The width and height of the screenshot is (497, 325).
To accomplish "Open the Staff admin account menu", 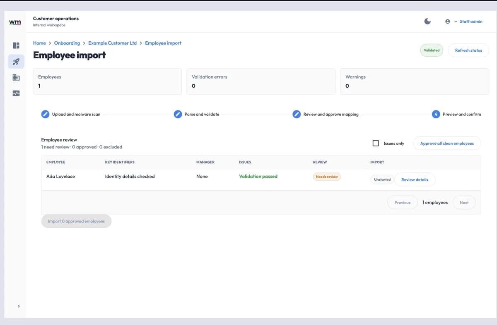I will 471,22.
